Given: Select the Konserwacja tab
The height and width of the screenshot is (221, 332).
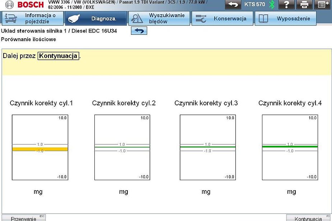Looking at the screenshot, I should 222,18.
